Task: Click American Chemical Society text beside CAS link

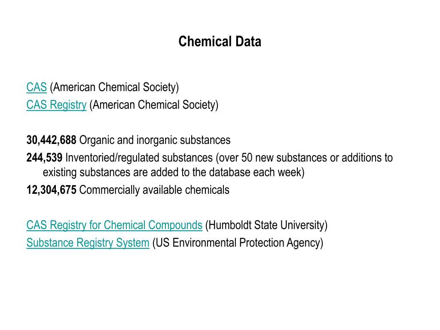Action: [x=114, y=87]
